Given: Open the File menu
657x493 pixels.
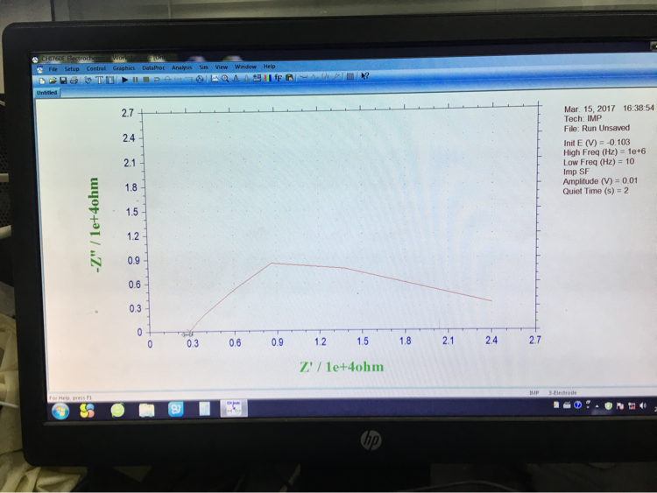Looking at the screenshot, I should (53, 68).
